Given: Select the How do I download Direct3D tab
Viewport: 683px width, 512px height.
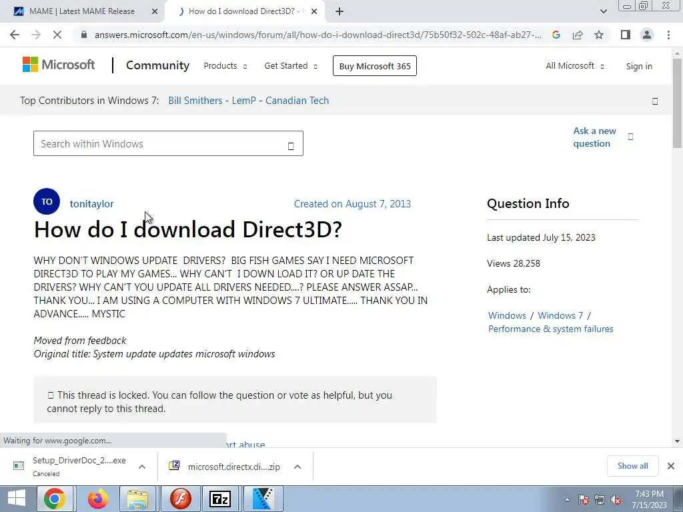Looking at the screenshot, I should 246,11.
